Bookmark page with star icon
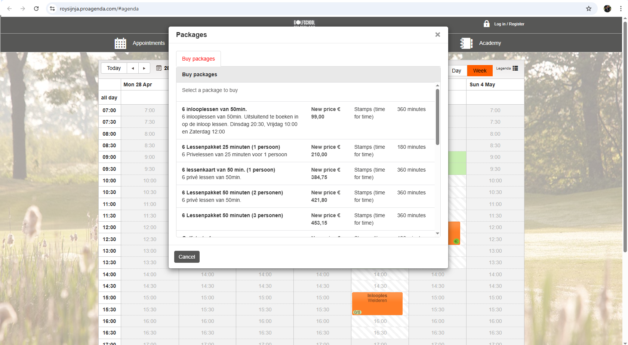This screenshot has height=345, width=628. pos(589,9)
